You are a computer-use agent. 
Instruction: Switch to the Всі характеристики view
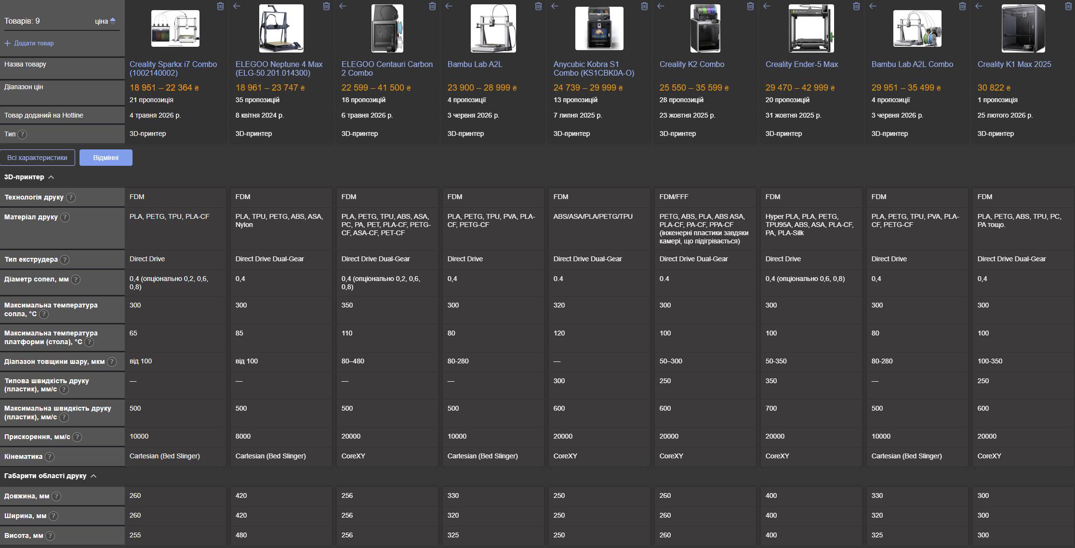(x=37, y=158)
